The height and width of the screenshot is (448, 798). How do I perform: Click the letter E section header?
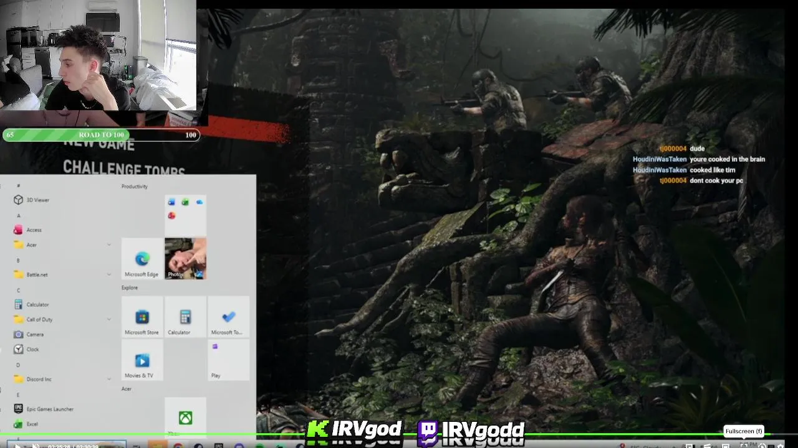[x=18, y=394]
